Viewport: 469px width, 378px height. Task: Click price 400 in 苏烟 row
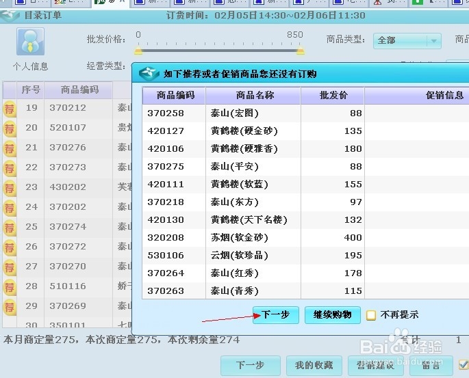[353, 238]
